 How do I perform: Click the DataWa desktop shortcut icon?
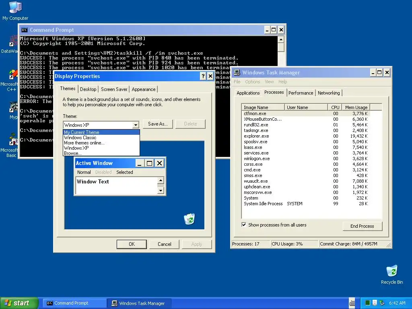pos(13,41)
